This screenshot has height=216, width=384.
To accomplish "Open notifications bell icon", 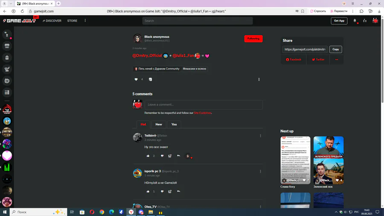I will (355, 21).
